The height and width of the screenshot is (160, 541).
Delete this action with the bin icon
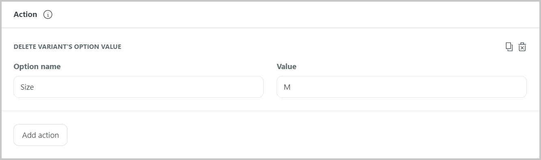coord(522,47)
